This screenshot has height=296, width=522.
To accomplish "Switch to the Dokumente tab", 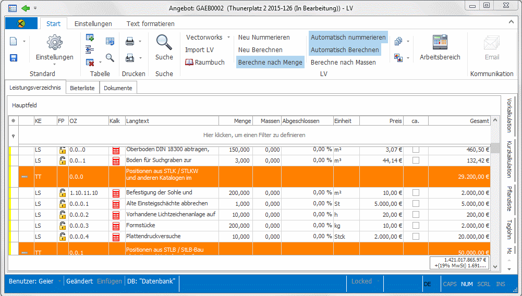I will pos(118,88).
